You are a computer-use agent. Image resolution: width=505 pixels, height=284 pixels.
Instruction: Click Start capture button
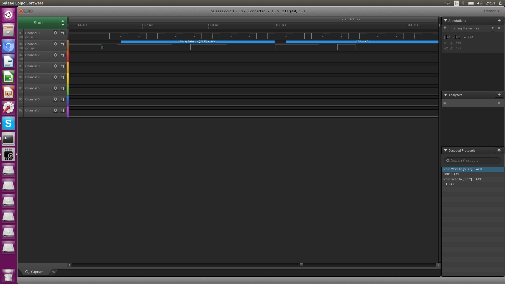[38, 23]
